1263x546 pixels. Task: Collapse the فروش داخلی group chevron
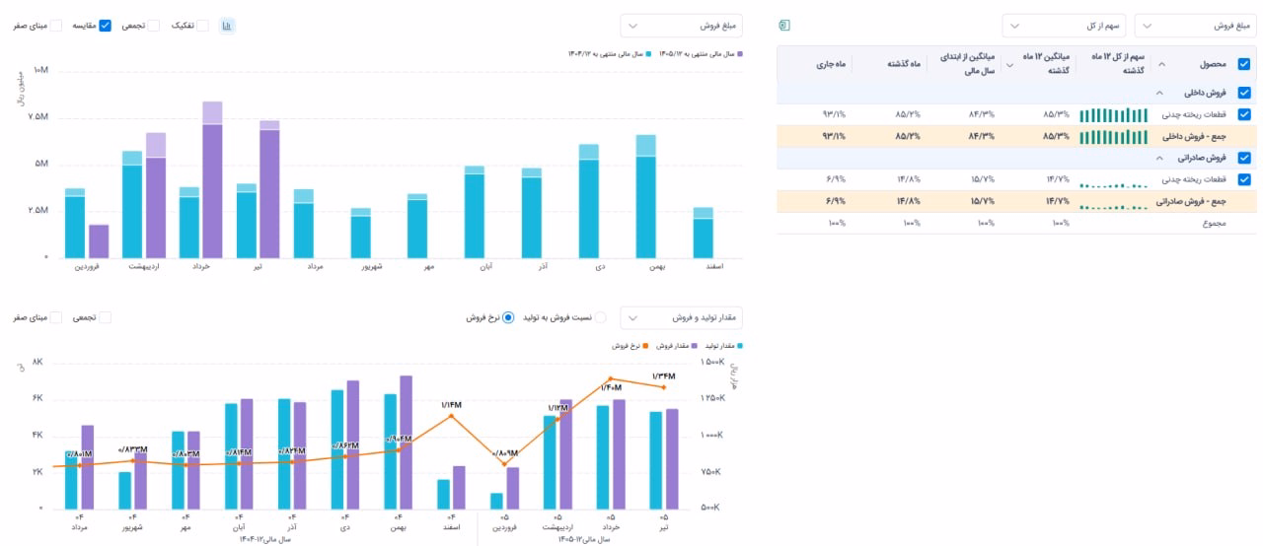coord(1158,93)
